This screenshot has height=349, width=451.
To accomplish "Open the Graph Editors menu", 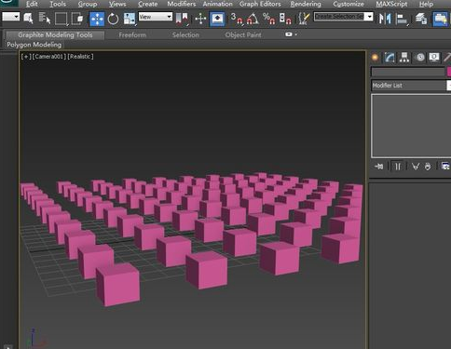I will 260,4.
